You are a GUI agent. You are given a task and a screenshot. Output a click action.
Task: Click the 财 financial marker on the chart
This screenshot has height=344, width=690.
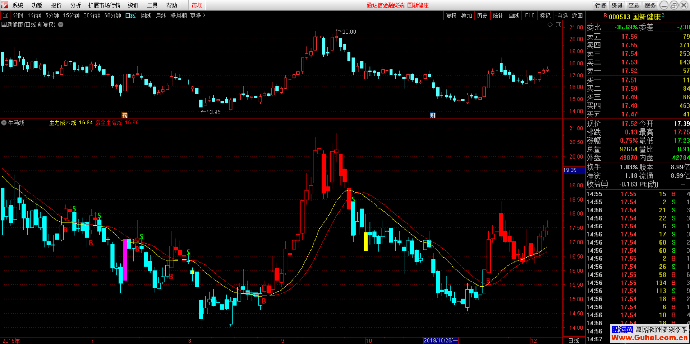tap(433, 115)
